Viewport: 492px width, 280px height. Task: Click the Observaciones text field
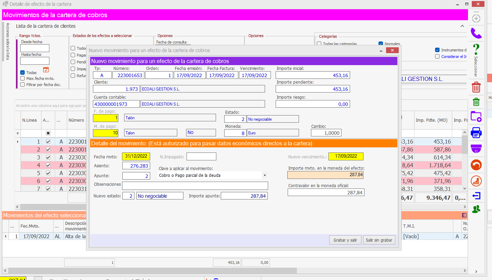click(195, 186)
